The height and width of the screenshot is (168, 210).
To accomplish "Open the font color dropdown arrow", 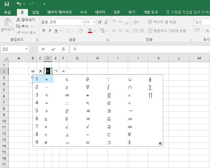I will click(x=95, y=31).
